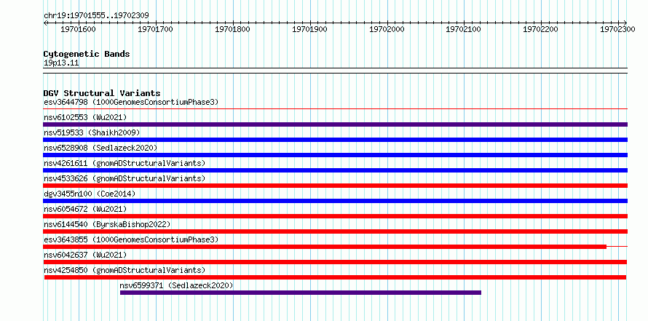Click ruler position 19701600
This screenshot has width=648, height=321.
[78, 29]
